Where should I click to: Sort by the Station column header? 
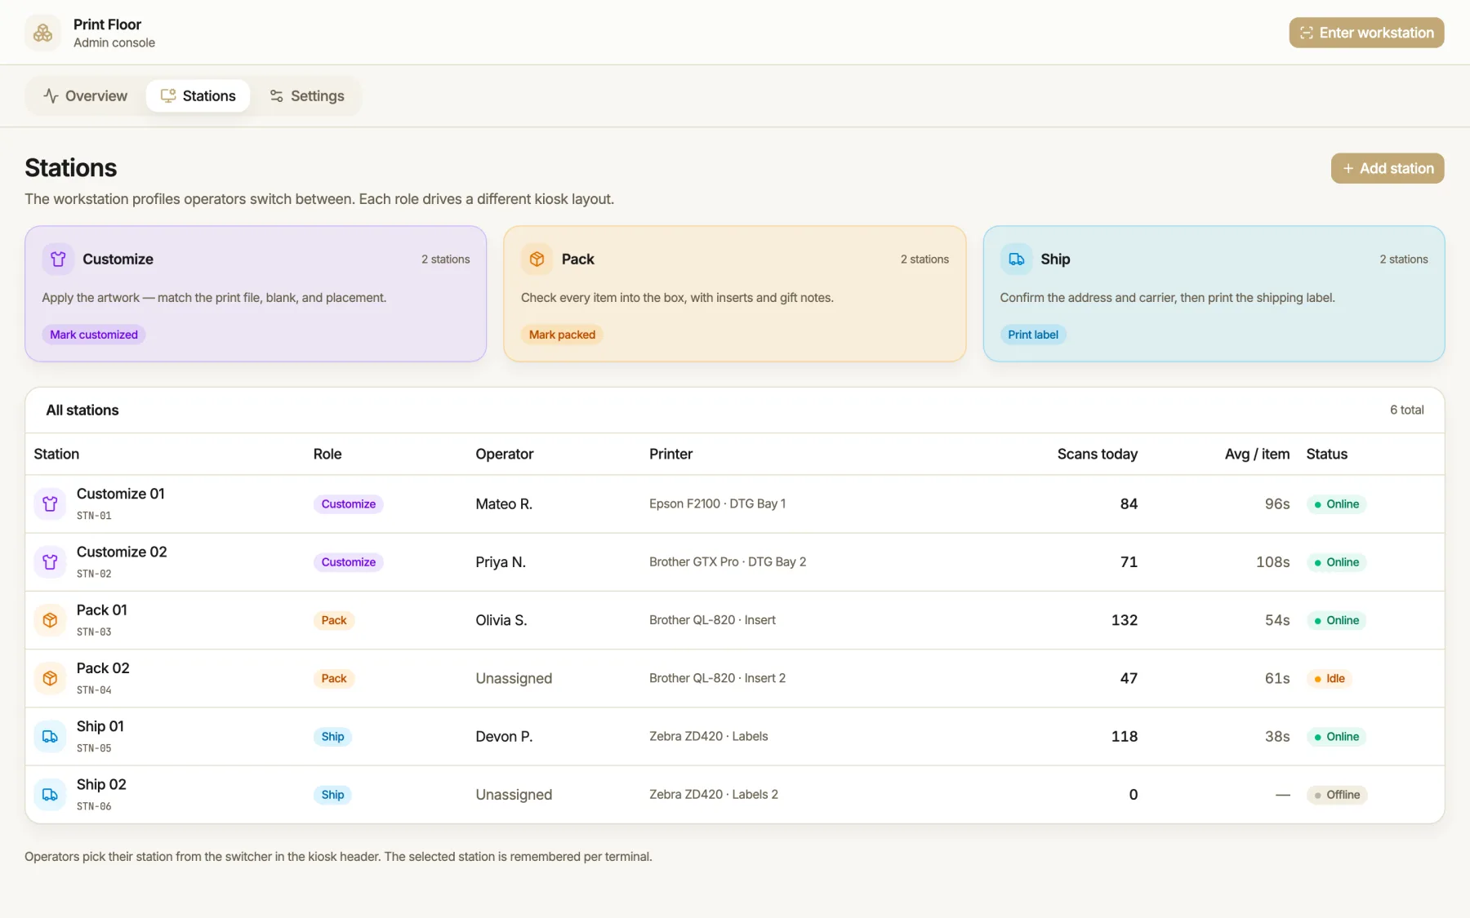[x=56, y=454]
